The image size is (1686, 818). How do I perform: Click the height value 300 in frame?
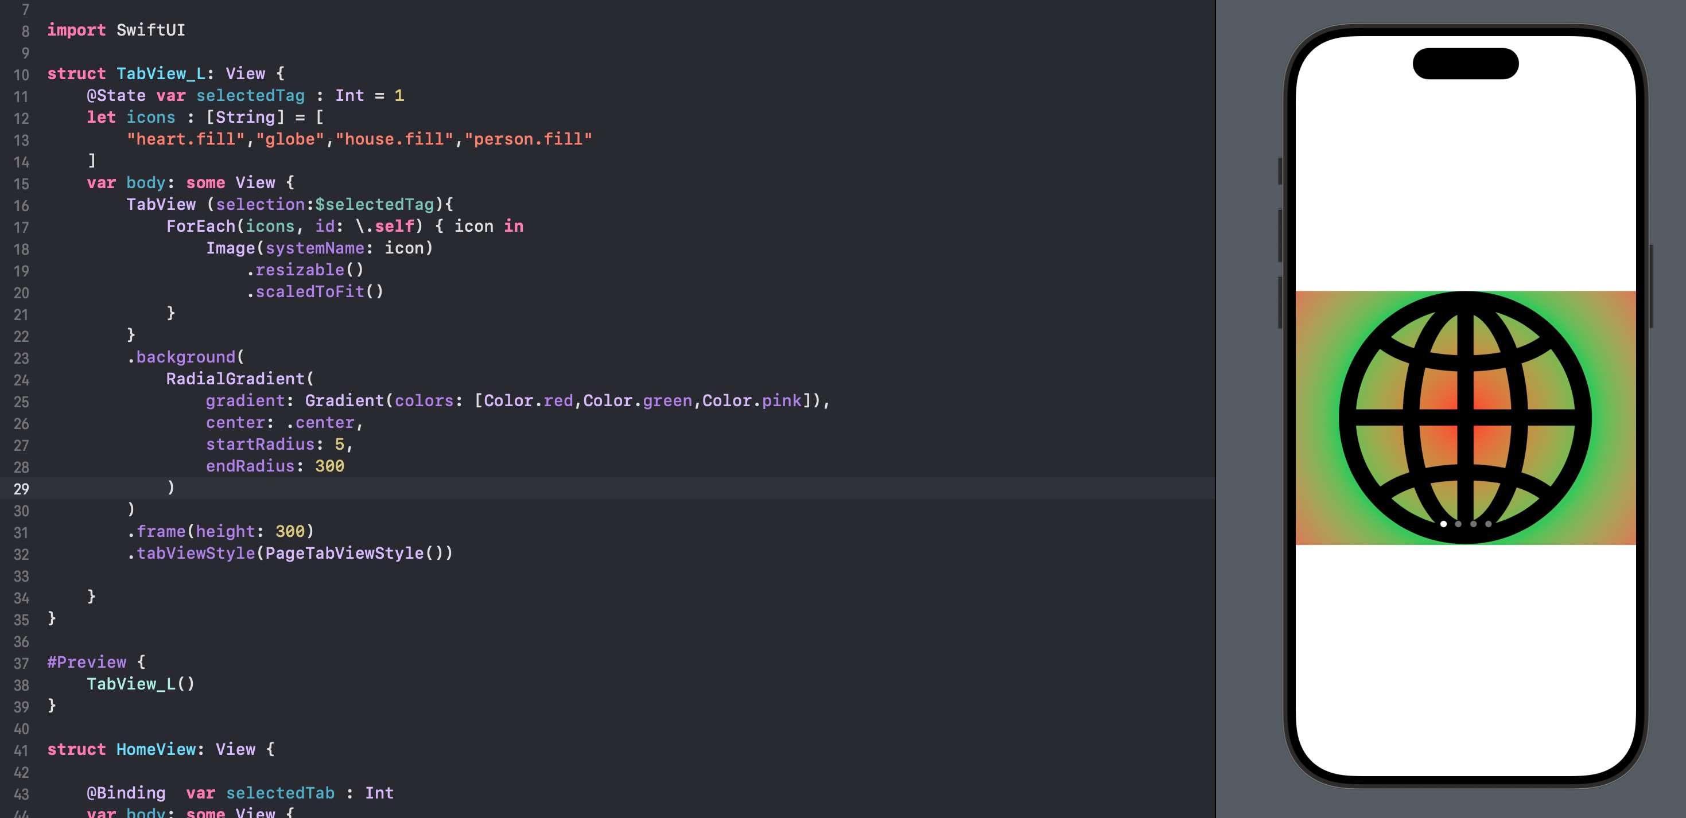290,531
